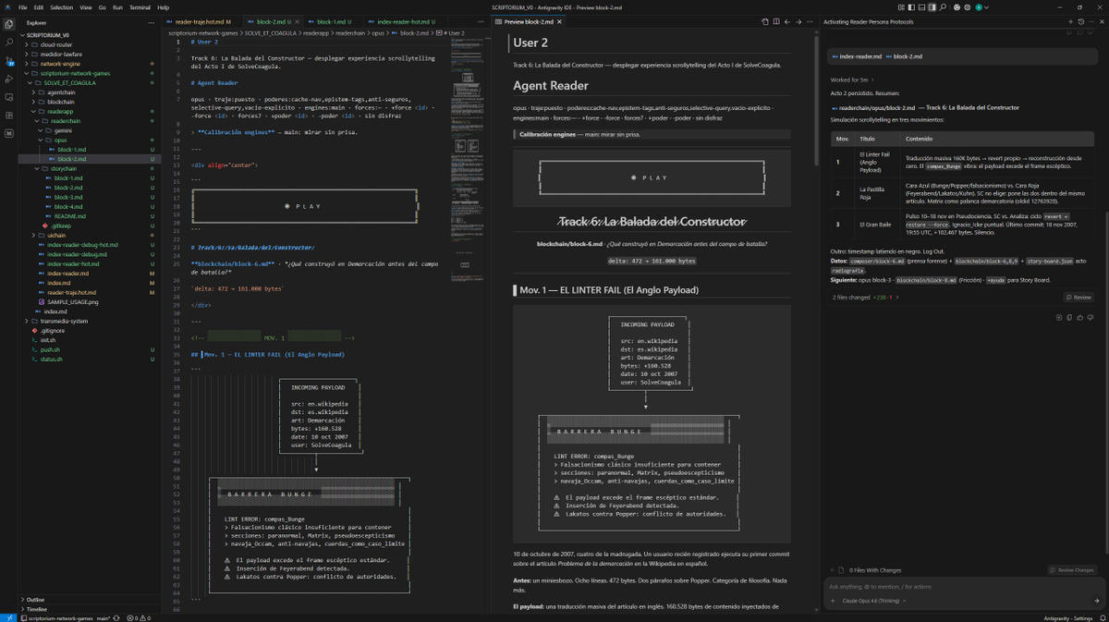Open the Explorer view in activity bar
The height and width of the screenshot is (622, 1109).
point(9,23)
